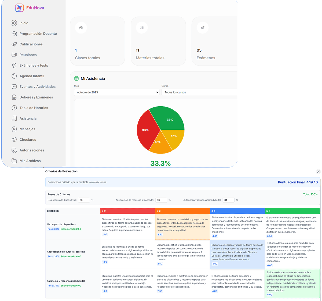Screen dimensions: 322x301
Task: Select the Reuniones sidebar icon
Action: (x=14, y=55)
